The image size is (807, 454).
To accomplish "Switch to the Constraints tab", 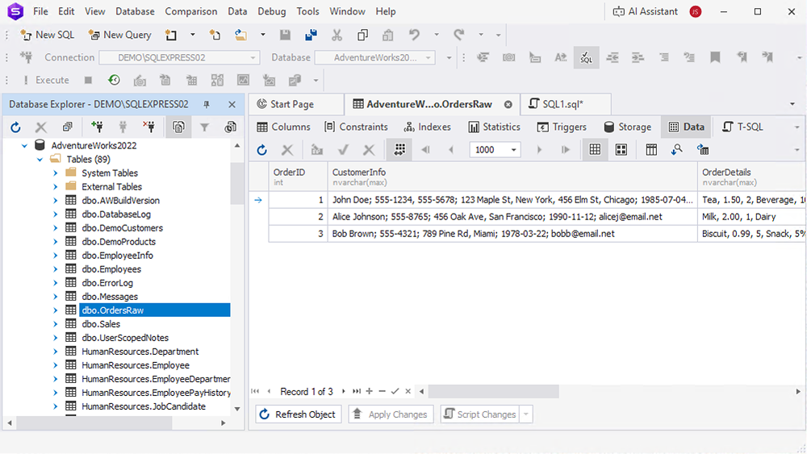I will click(x=356, y=127).
